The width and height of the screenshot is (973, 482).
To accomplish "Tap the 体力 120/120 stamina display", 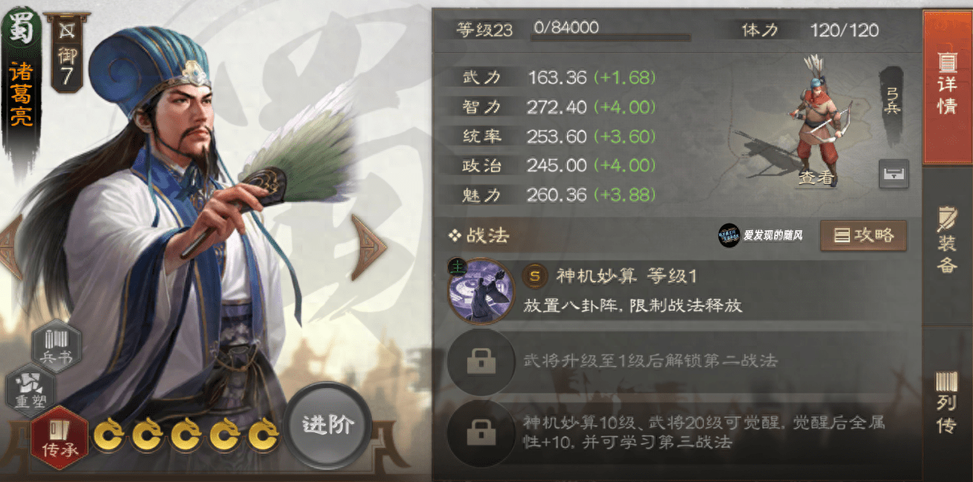I will pos(810,31).
